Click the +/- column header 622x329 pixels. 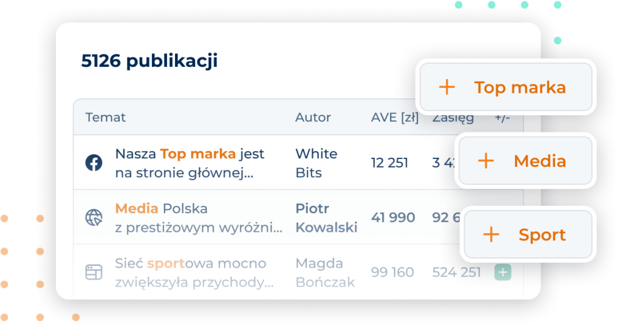click(502, 117)
